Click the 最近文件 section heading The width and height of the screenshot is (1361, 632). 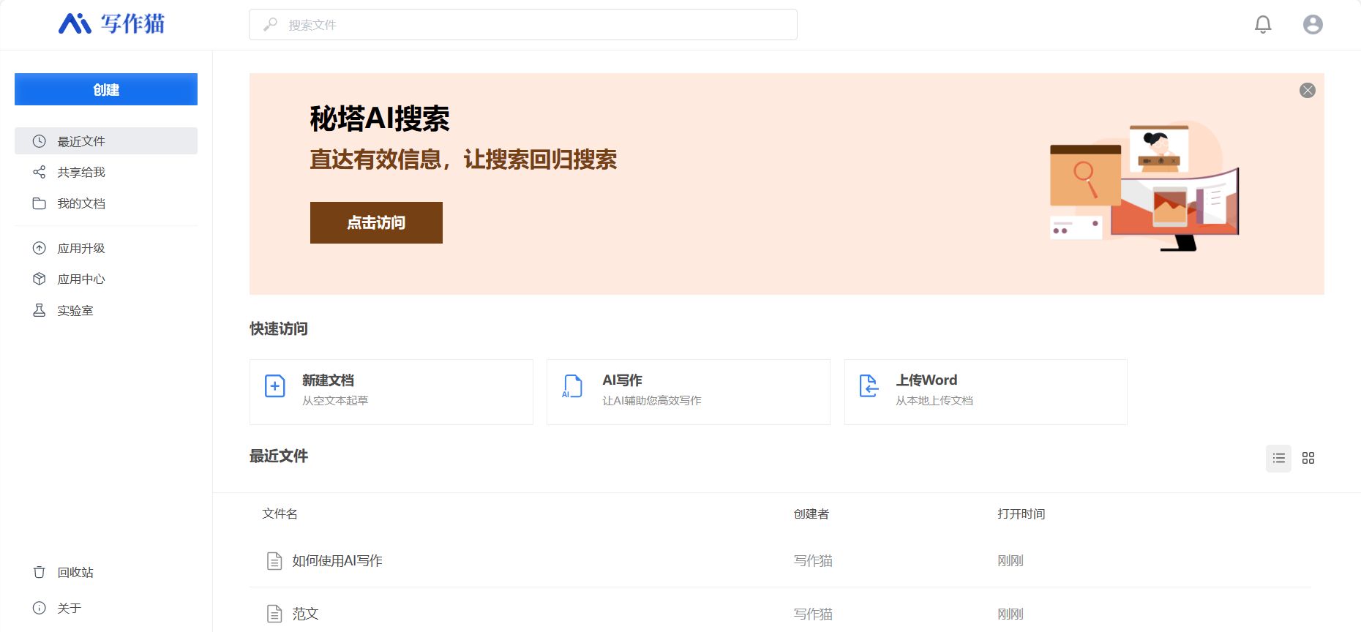[279, 456]
